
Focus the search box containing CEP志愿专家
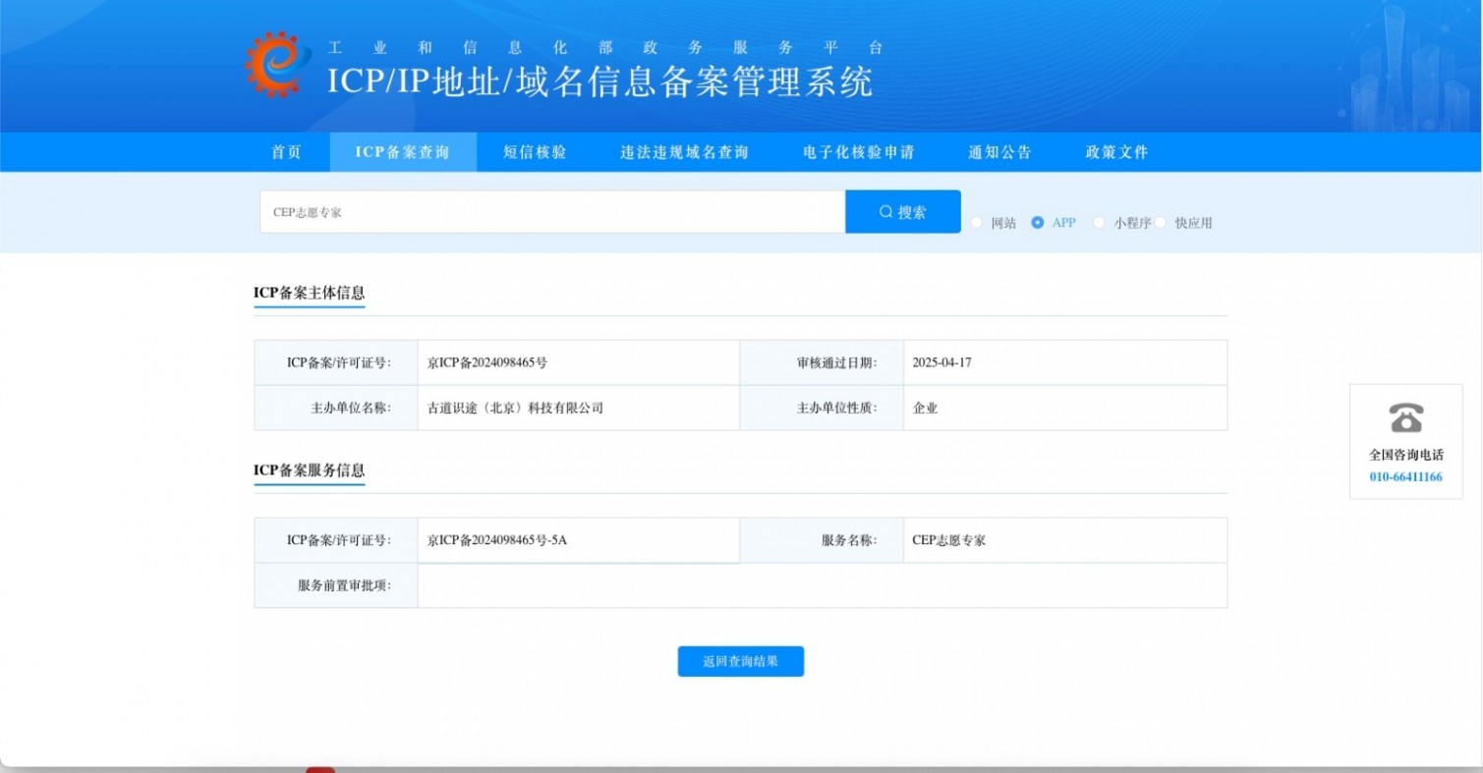point(551,212)
